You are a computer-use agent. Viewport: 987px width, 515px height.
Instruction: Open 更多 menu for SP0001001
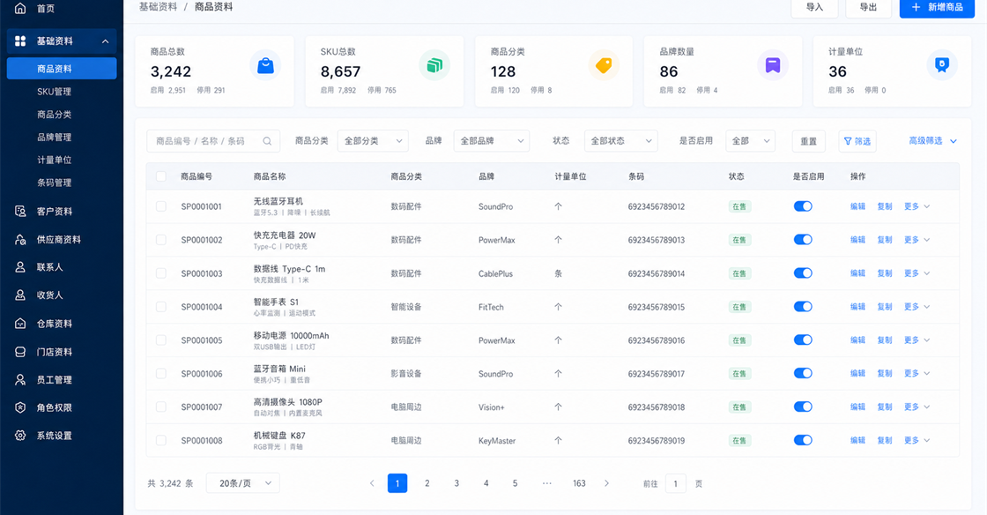click(916, 206)
